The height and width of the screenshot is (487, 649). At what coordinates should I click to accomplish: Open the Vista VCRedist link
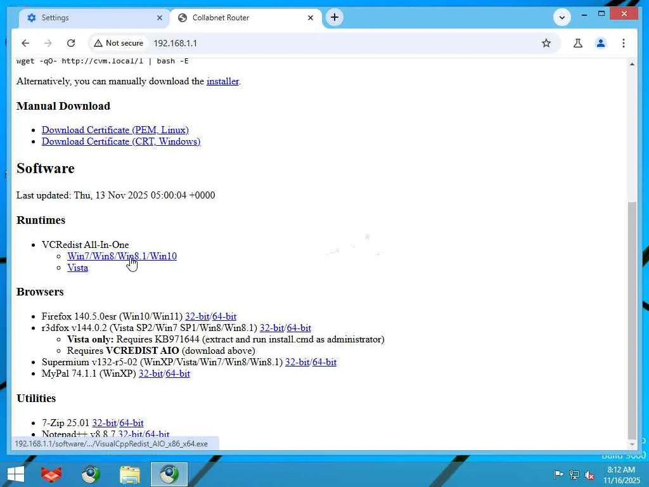78,268
